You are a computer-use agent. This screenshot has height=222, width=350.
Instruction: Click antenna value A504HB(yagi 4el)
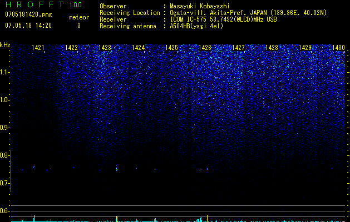(196, 26)
